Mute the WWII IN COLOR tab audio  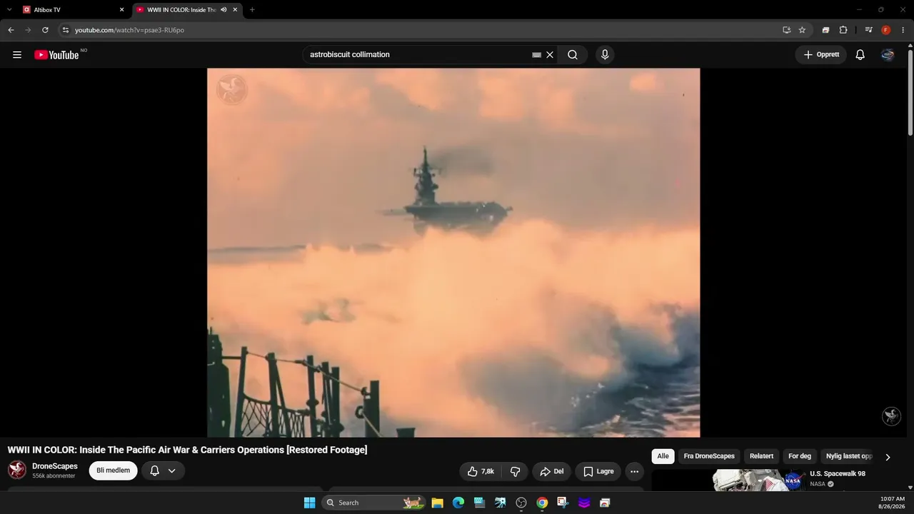[x=224, y=10]
